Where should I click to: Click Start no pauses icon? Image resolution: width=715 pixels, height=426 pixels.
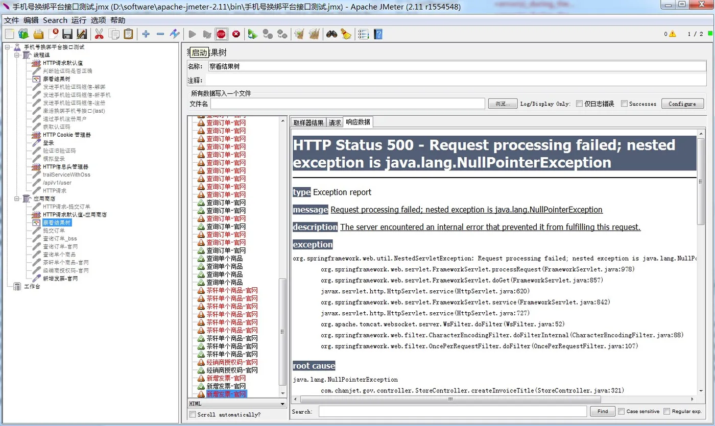click(207, 34)
